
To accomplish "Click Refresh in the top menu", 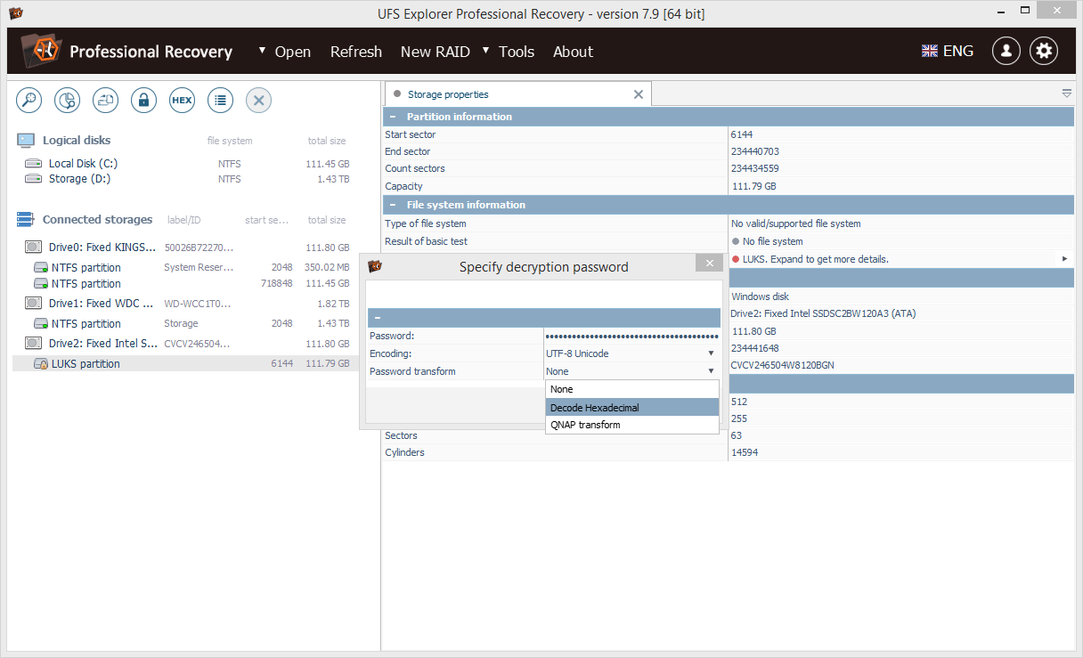I will point(356,52).
